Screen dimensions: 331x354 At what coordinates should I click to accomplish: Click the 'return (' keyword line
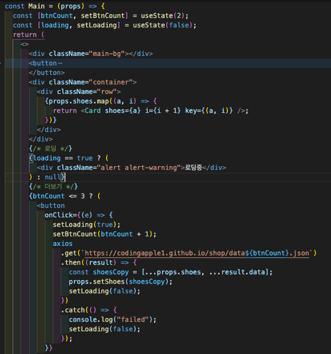[29, 34]
